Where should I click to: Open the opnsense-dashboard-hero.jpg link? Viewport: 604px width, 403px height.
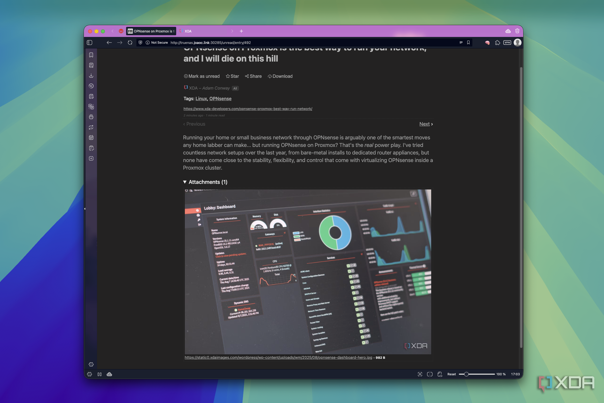point(278,358)
